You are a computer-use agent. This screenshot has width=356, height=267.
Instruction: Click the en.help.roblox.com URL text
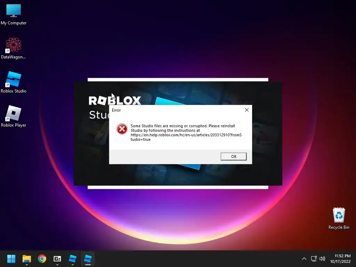coord(186,137)
